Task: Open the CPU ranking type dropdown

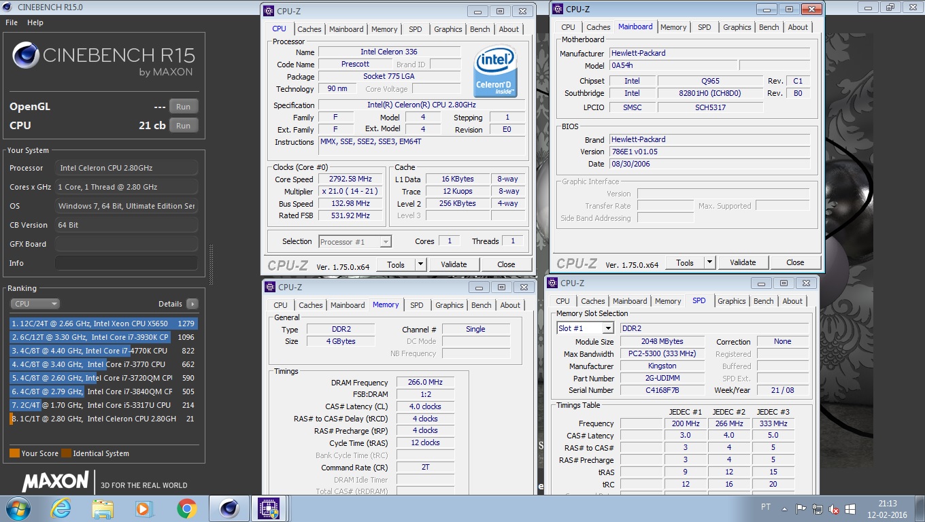Action: click(x=35, y=304)
